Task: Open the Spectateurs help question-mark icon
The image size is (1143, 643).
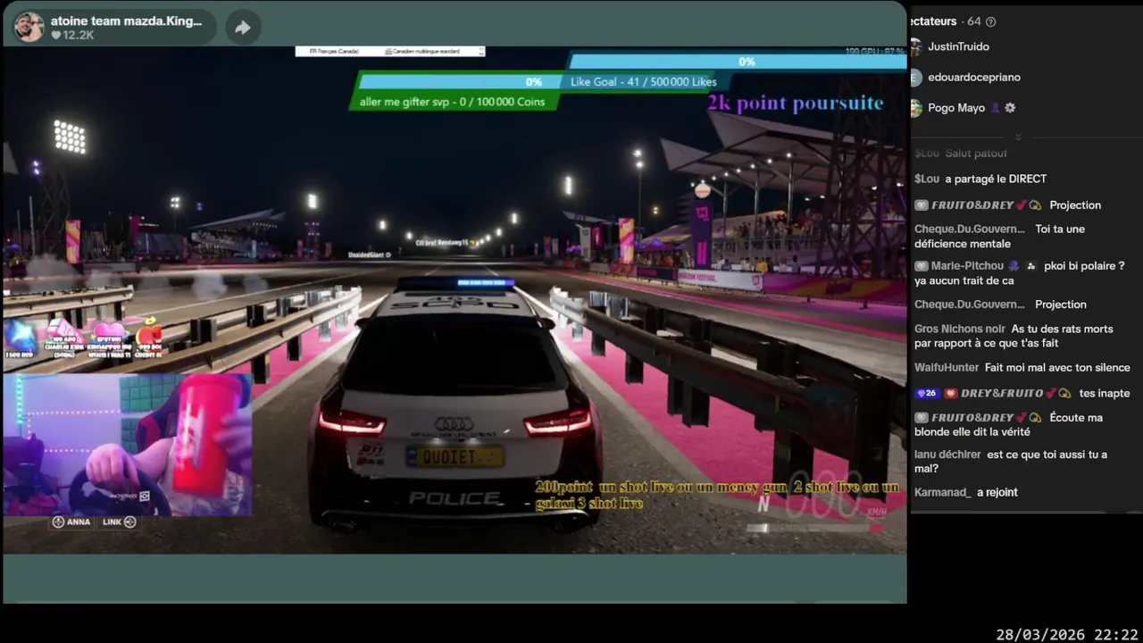Action: (x=990, y=21)
